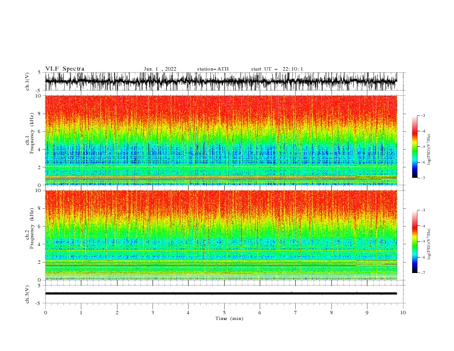This screenshot has width=454, height=351.
Task: Click time axis tick label "2"
Action: [117, 313]
